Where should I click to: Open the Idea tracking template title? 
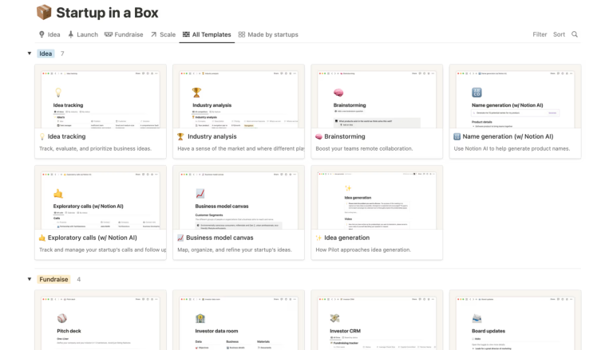[x=66, y=136]
